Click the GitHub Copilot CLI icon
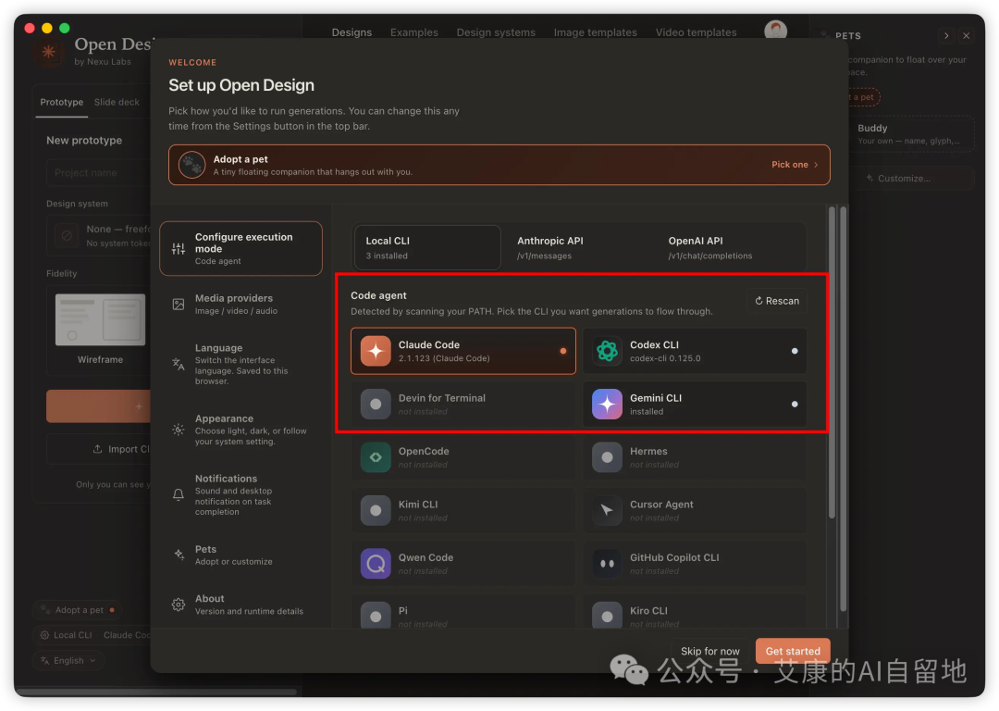The image size is (999, 711). click(607, 564)
